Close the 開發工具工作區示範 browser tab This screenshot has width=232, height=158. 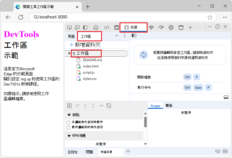click(77, 7)
